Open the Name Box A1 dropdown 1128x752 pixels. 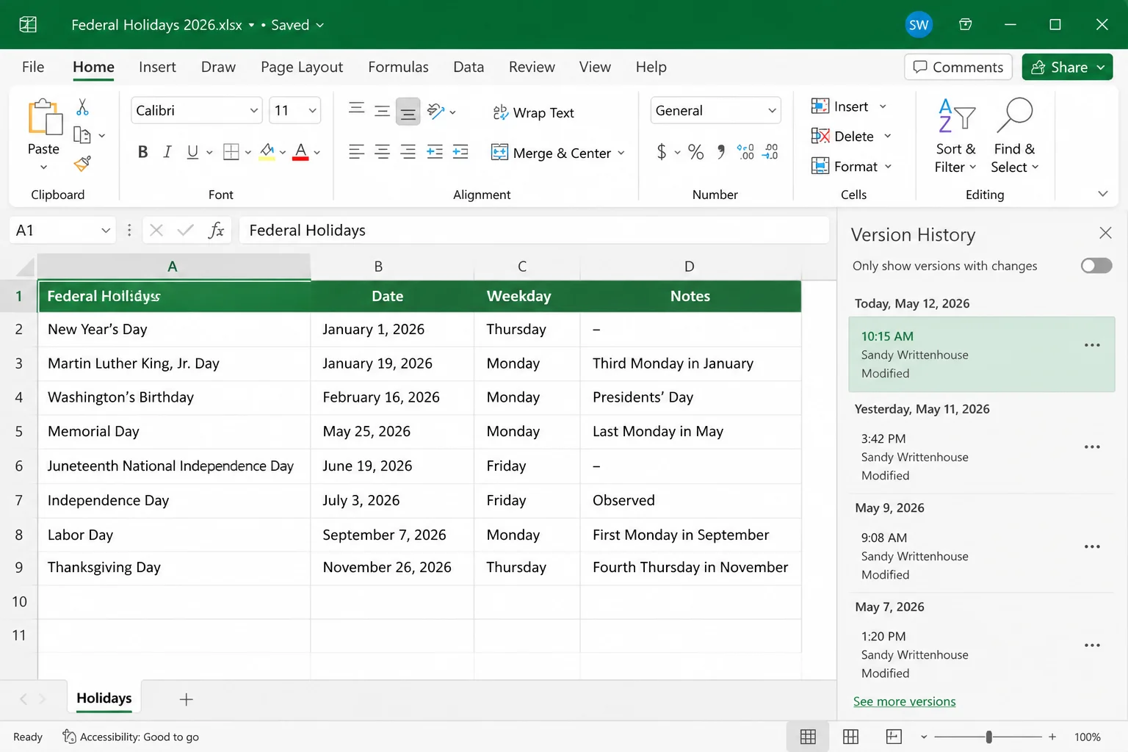point(106,231)
